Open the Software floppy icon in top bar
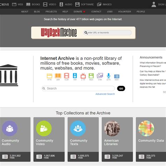Viewport: 166px width, 166px height. click(x=77, y=5)
